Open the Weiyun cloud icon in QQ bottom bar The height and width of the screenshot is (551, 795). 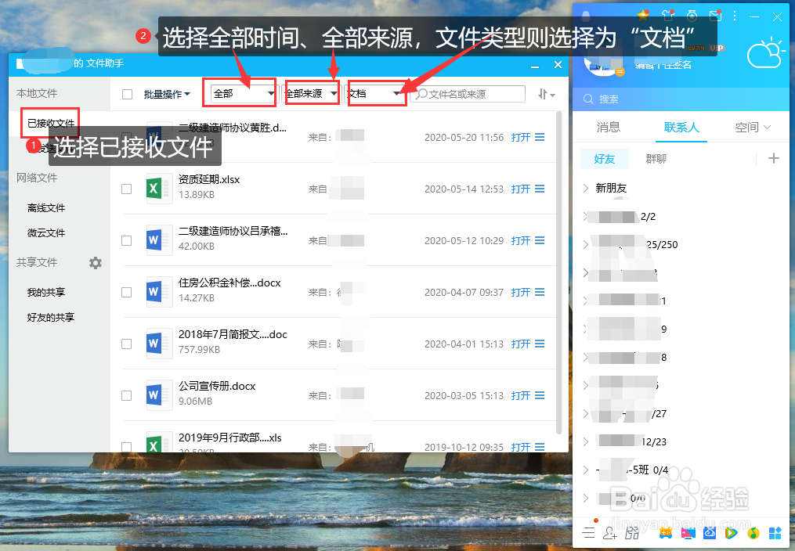[x=710, y=533]
